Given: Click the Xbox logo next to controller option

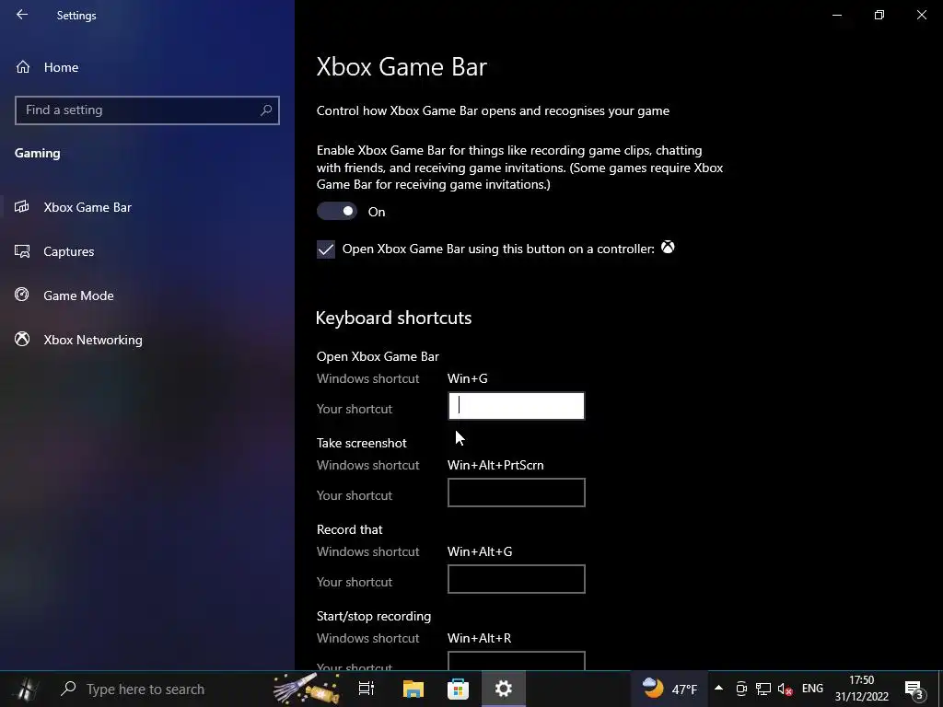Looking at the screenshot, I should [668, 247].
